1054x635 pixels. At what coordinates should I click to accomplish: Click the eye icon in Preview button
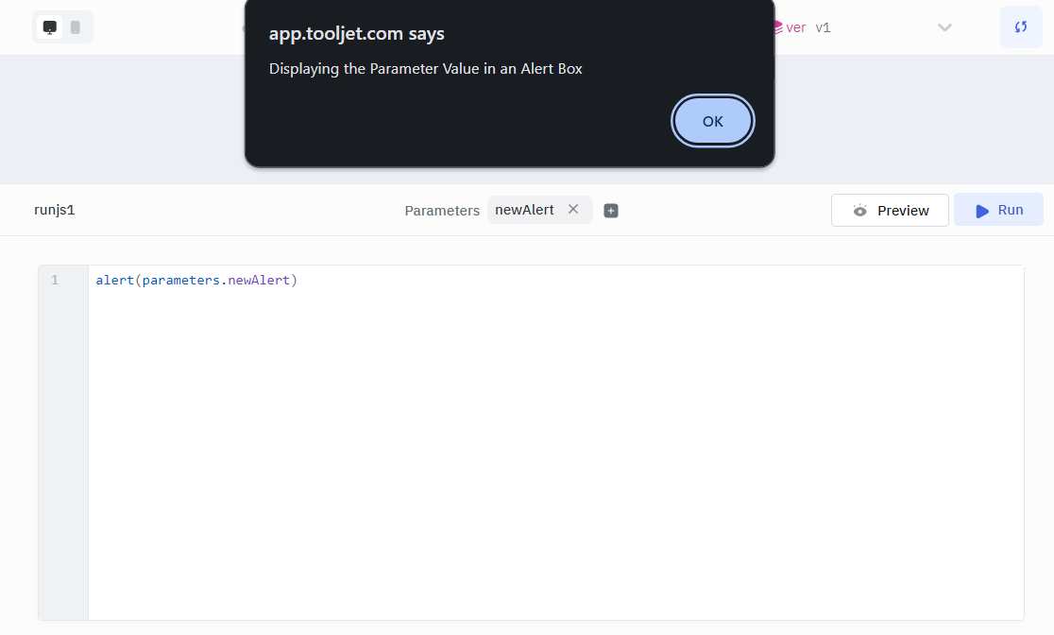[859, 211]
